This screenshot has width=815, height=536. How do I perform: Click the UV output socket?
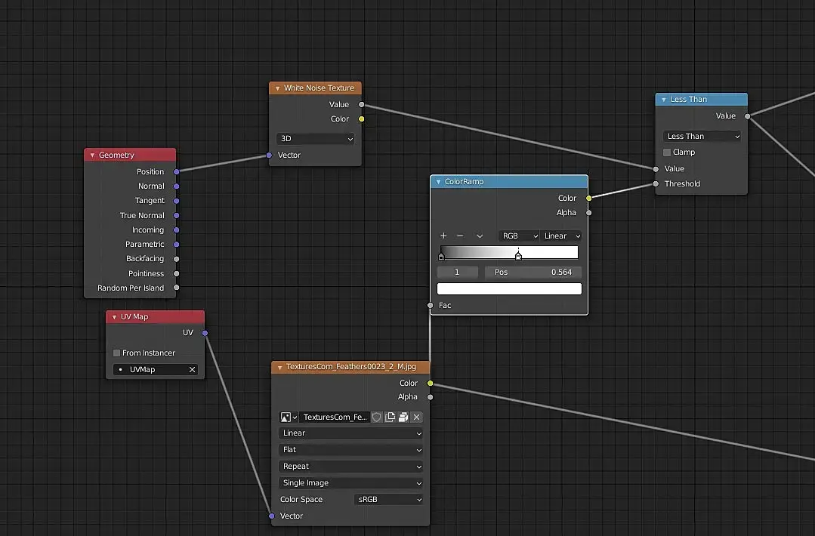[x=205, y=334]
